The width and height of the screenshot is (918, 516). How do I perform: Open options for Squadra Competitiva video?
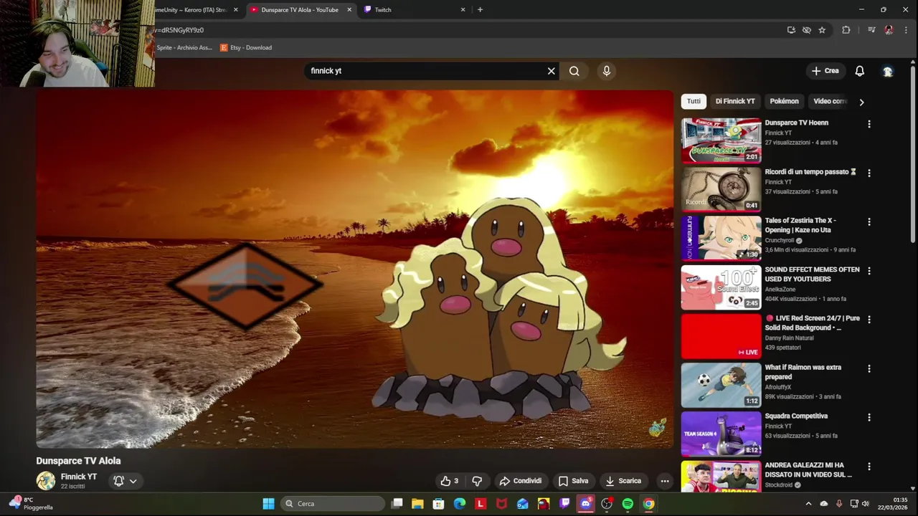pyautogui.click(x=869, y=417)
